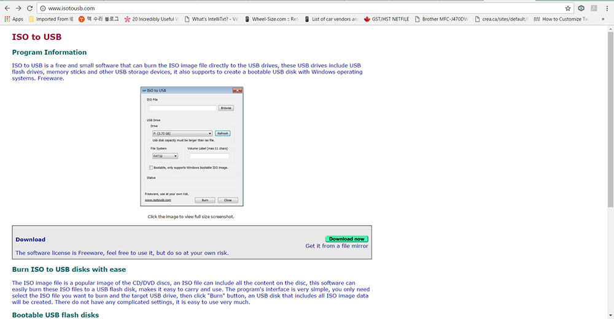
Task: Click the hexagon extension icon
Action: coord(581,8)
